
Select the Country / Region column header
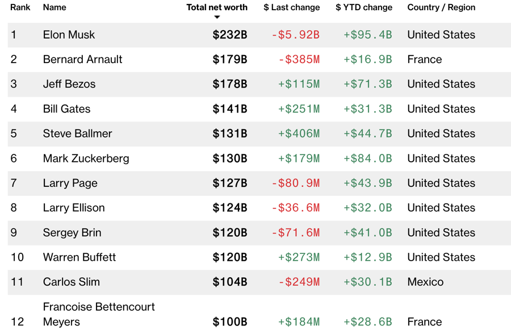coord(441,7)
